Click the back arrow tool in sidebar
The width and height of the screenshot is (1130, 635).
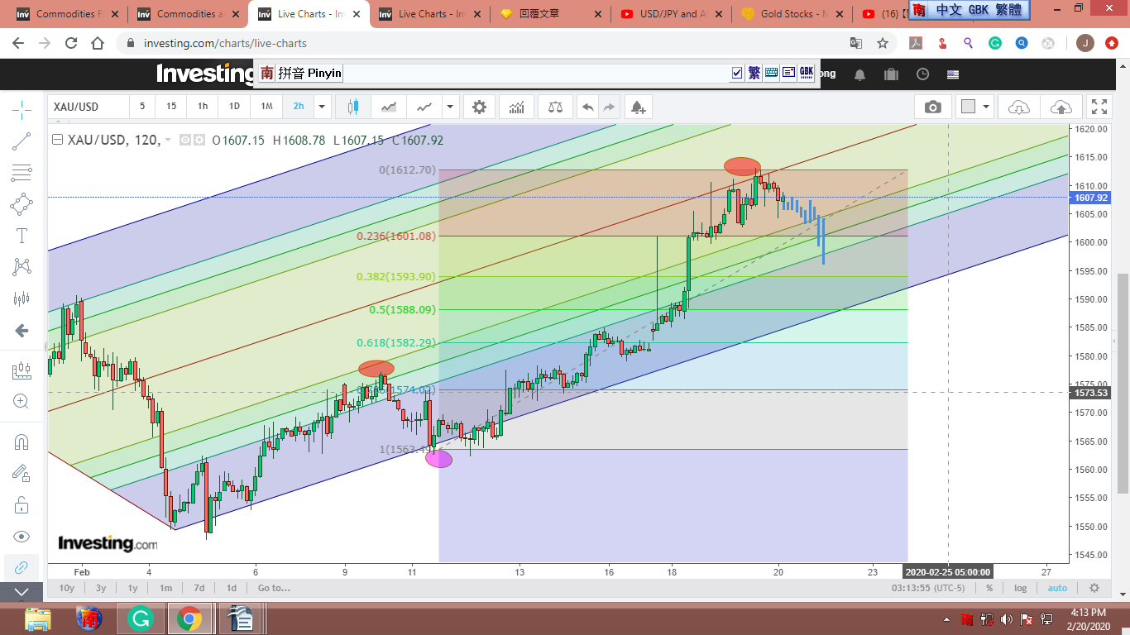[22, 331]
